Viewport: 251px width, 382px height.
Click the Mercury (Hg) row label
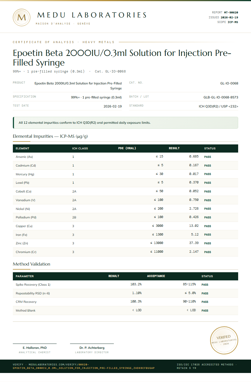coord(25,174)
